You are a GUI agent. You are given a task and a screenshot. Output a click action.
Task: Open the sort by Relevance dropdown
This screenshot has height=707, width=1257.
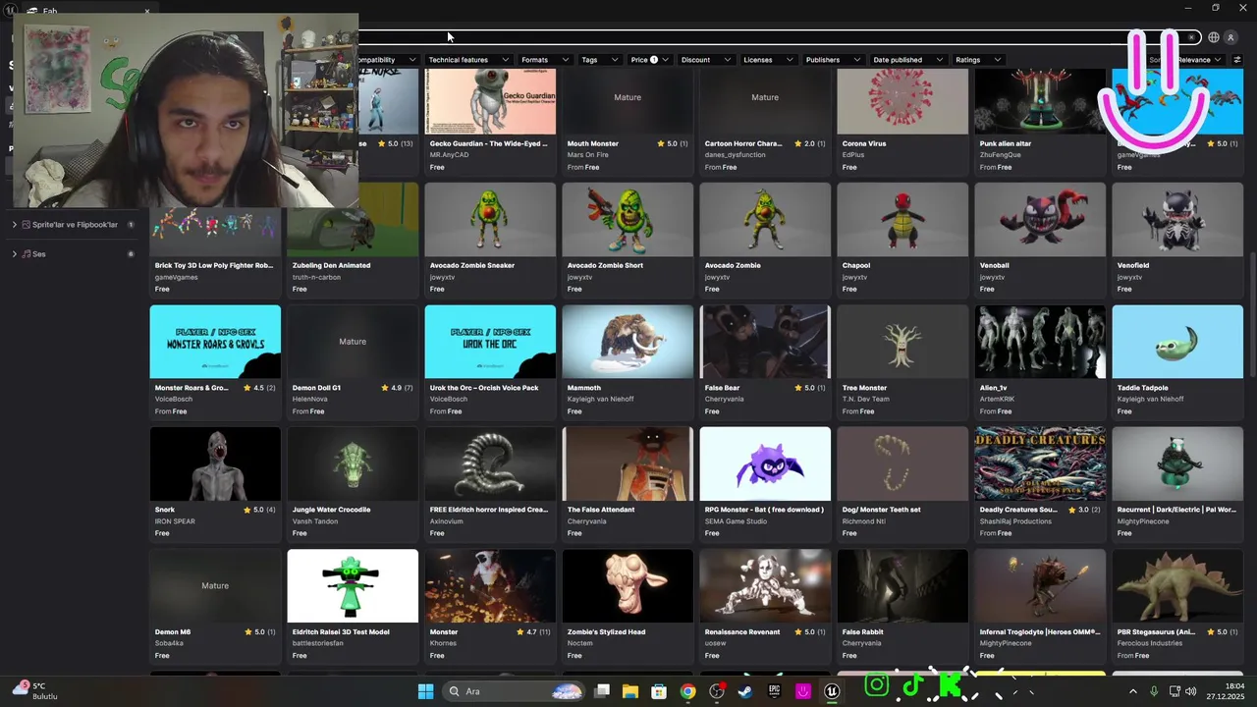[x=1185, y=60]
